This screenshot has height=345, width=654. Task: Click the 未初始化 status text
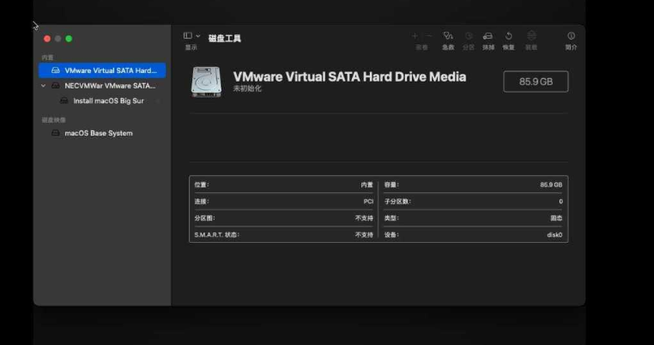tap(247, 89)
